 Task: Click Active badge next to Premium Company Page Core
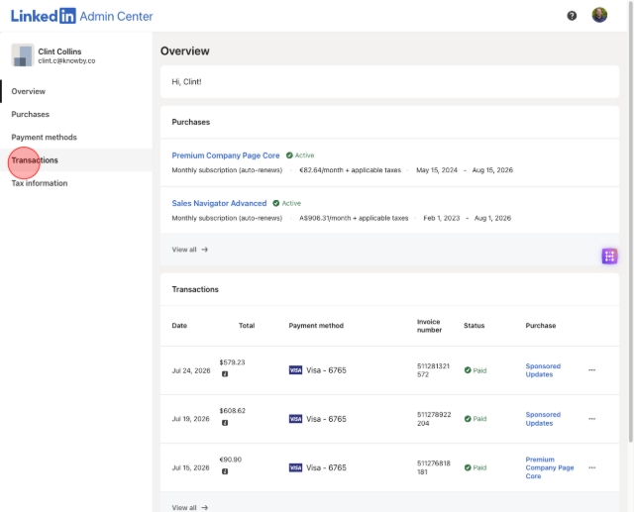[300, 155]
